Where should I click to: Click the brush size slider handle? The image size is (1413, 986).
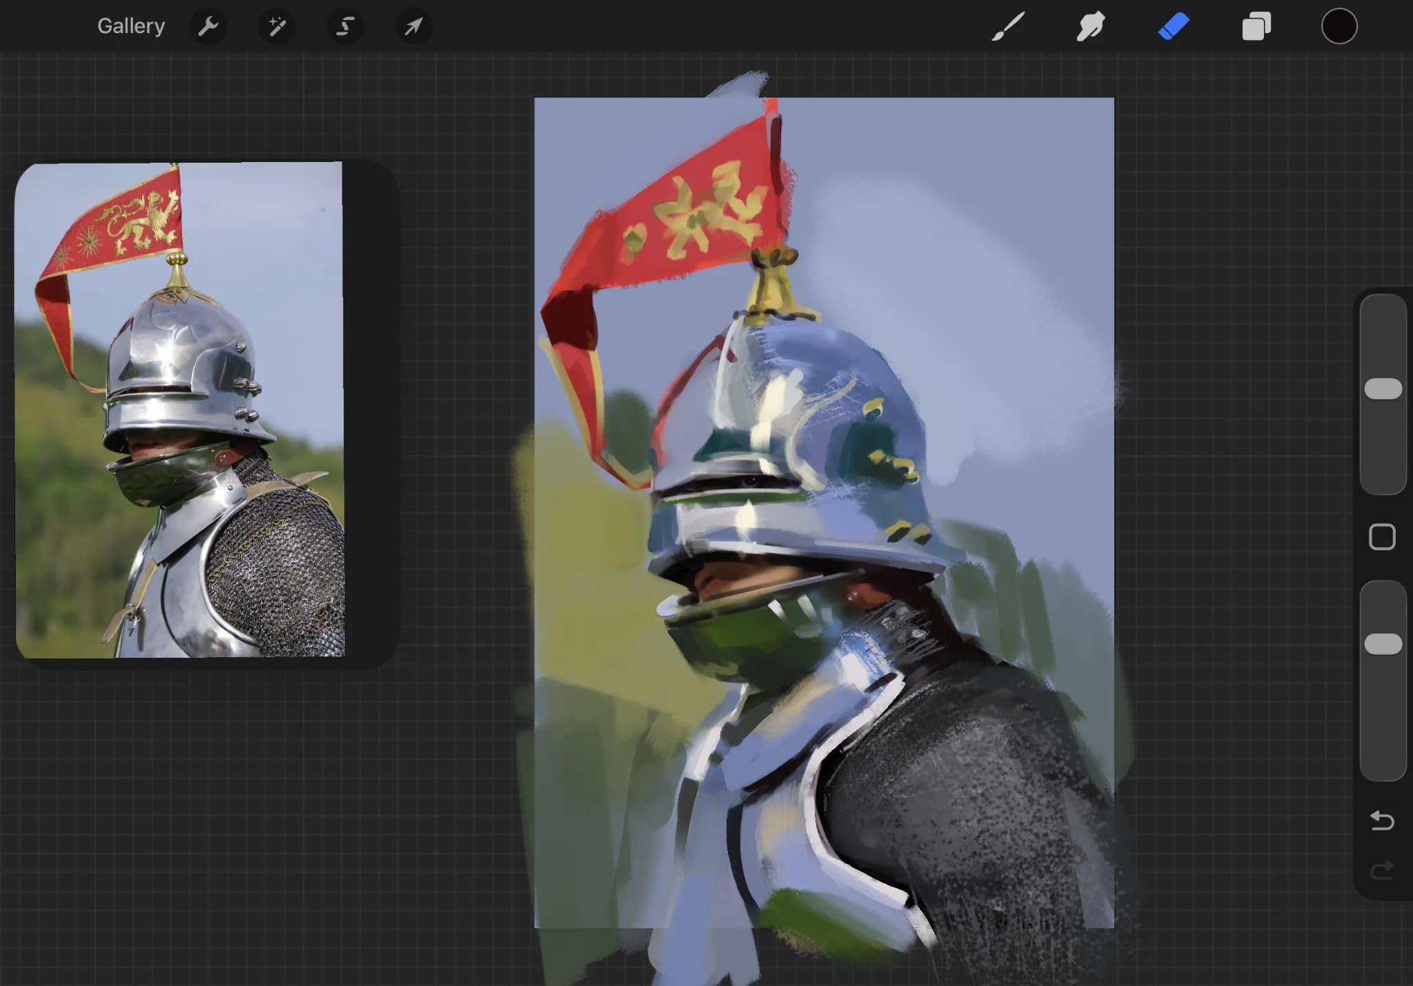pos(1383,389)
